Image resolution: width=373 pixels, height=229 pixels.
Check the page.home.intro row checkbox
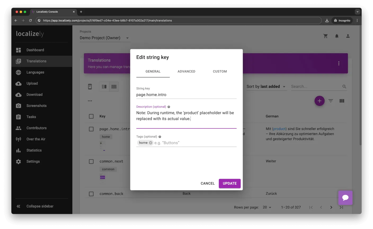[91, 129]
